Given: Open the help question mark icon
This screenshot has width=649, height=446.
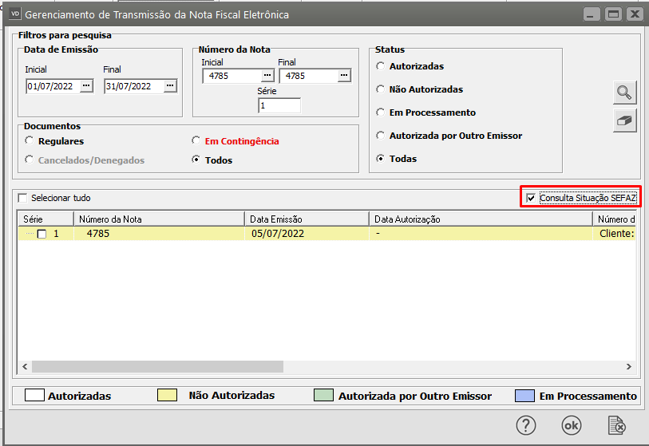Looking at the screenshot, I should tap(526, 424).
